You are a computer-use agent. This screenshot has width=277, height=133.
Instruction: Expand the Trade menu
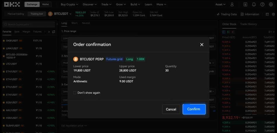pos(106,4)
